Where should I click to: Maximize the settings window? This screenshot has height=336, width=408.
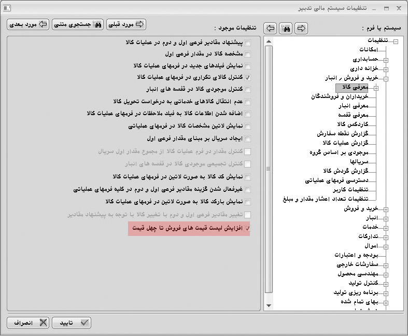[x=387, y=8]
